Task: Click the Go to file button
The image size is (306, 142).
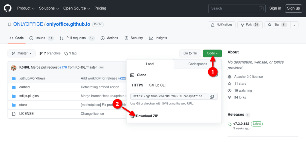Action: point(190,53)
